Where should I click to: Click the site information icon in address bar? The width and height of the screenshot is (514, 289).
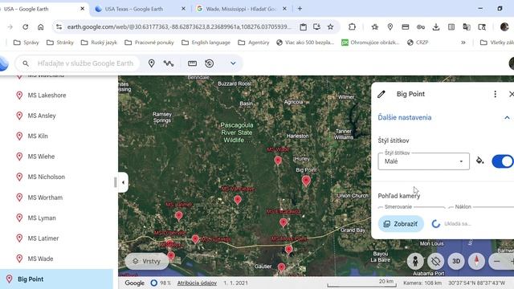(59, 26)
